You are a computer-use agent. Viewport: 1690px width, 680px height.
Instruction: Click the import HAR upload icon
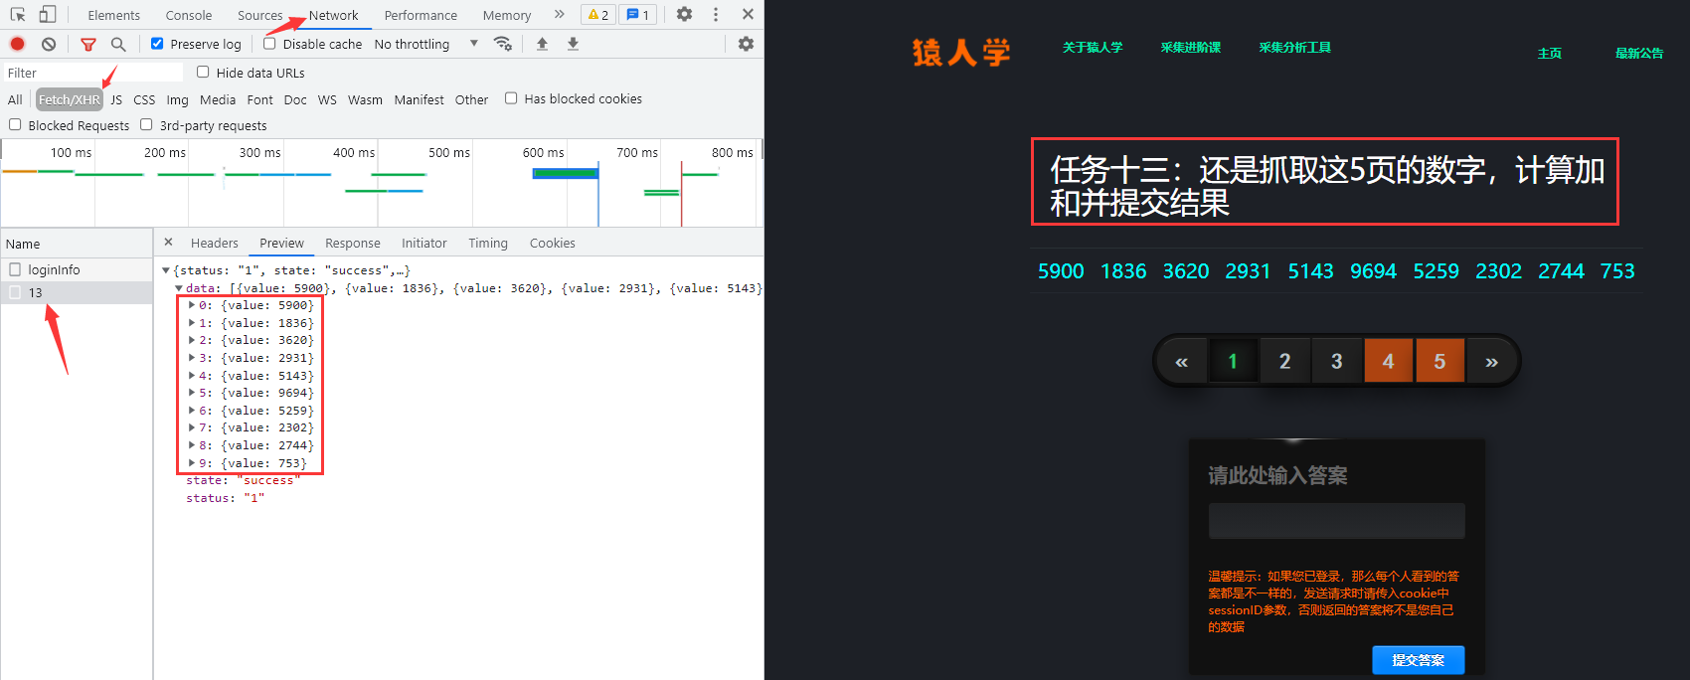pos(542,44)
